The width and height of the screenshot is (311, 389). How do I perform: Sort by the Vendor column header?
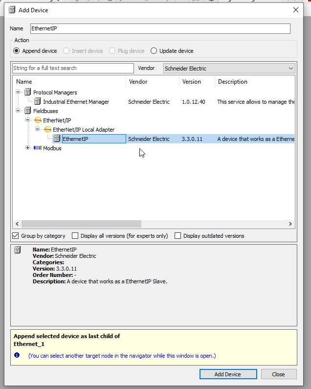point(153,82)
